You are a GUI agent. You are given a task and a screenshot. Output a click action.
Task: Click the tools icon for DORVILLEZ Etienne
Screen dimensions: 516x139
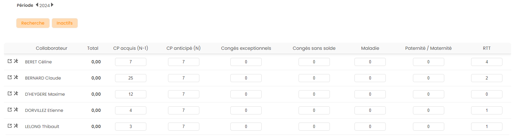[x=16, y=110]
